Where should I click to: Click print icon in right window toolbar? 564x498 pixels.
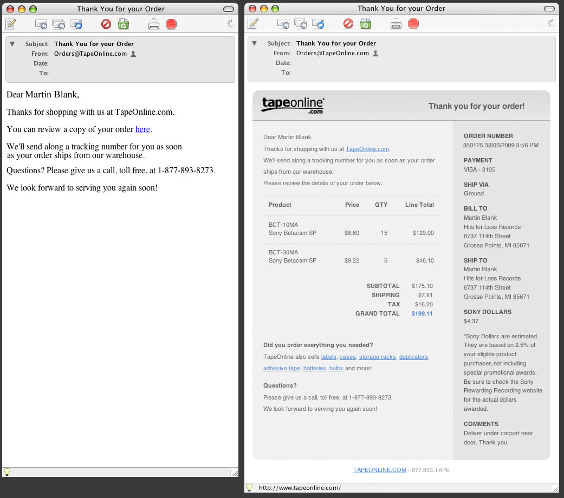click(396, 24)
